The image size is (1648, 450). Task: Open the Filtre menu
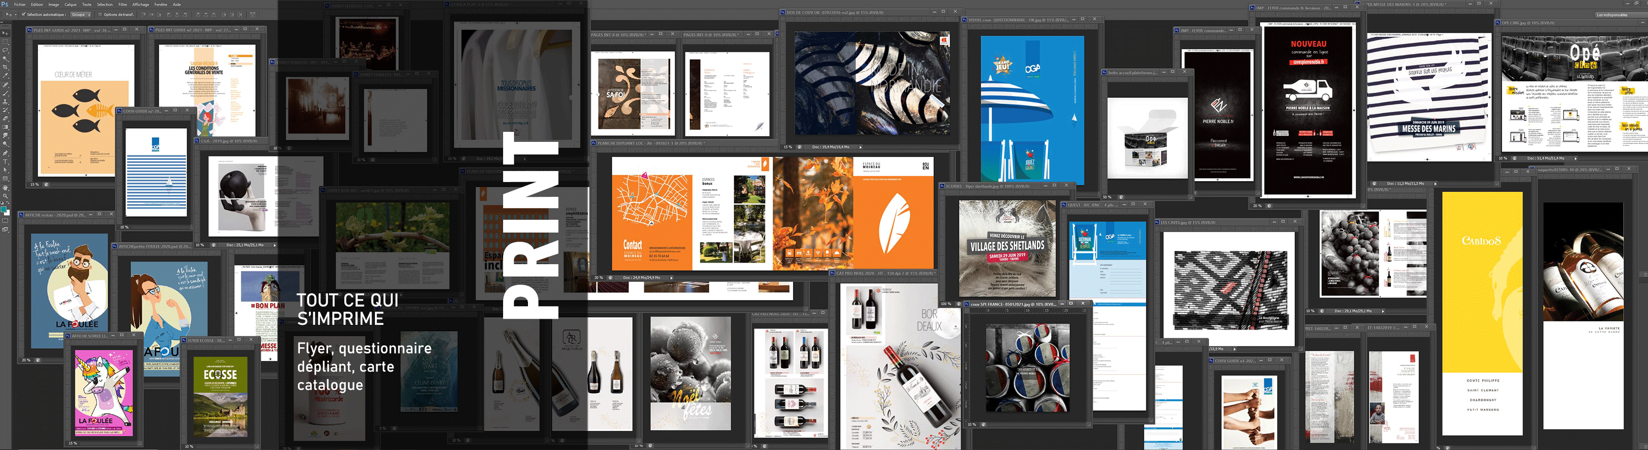(123, 4)
